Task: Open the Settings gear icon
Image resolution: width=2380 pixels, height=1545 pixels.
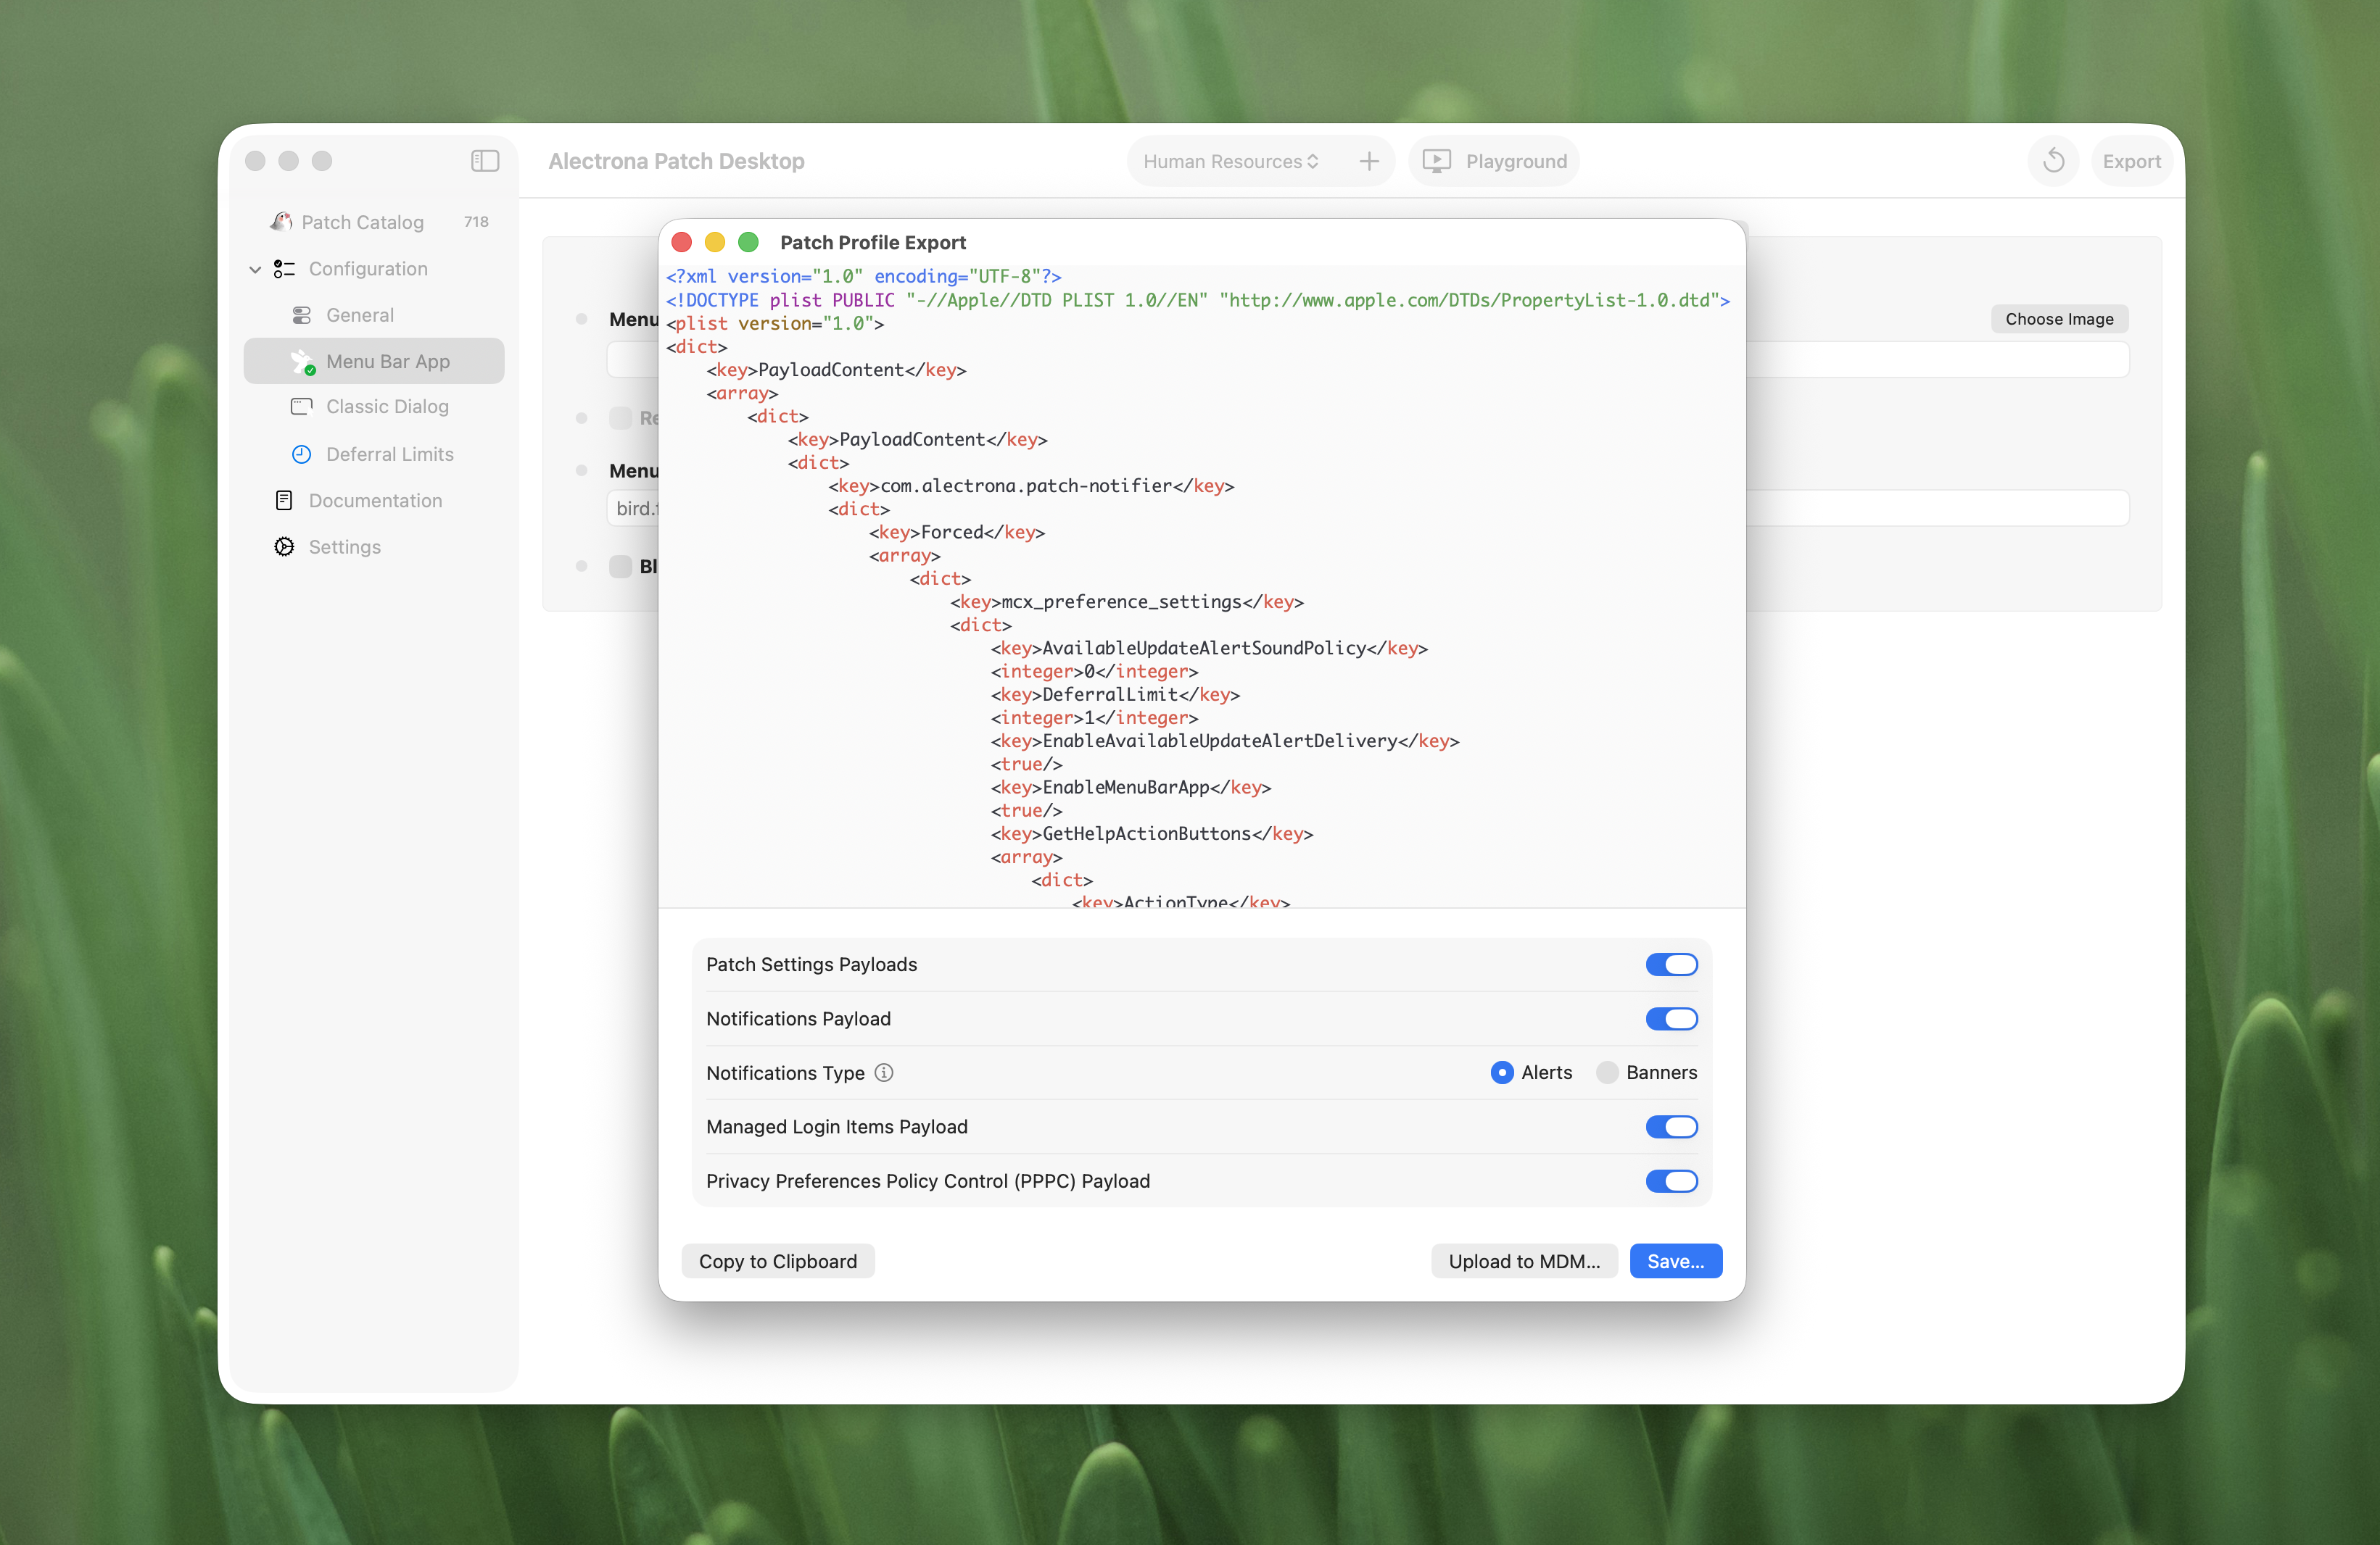Action: point(285,546)
